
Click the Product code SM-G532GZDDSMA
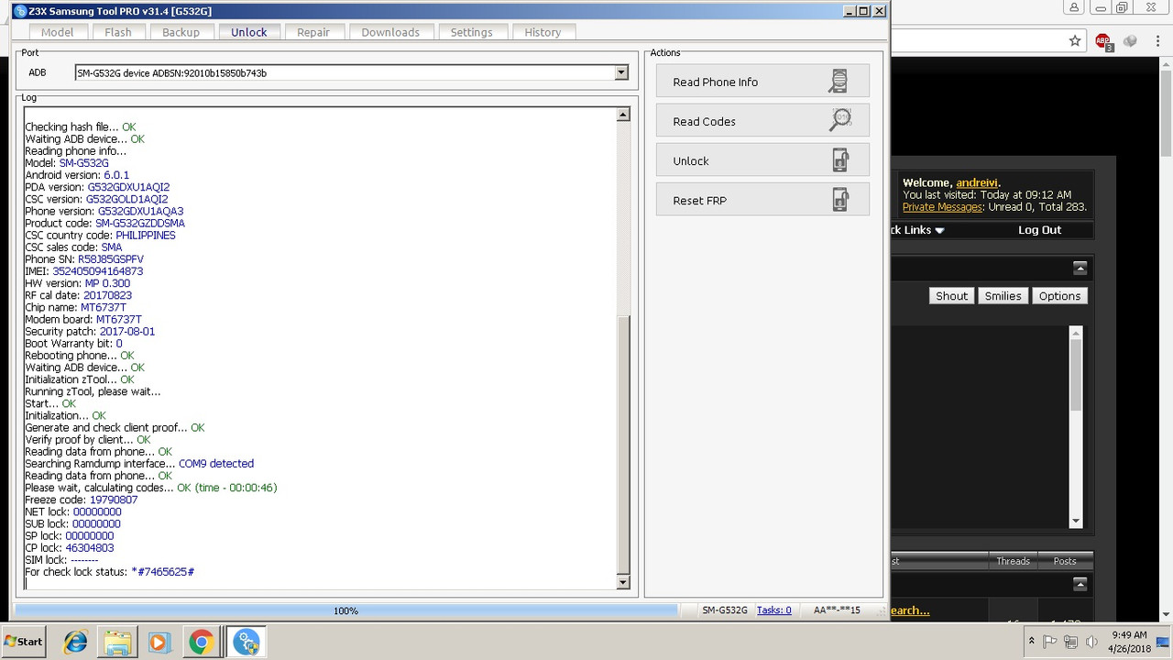(x=140, y=223)
